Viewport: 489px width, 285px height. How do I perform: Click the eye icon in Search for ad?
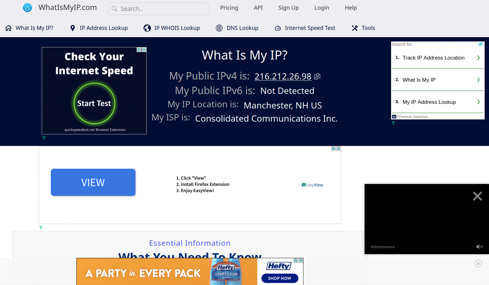[481, 44]
